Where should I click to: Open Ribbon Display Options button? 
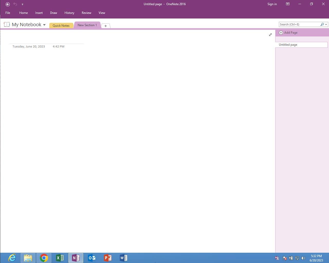(288, 4)
